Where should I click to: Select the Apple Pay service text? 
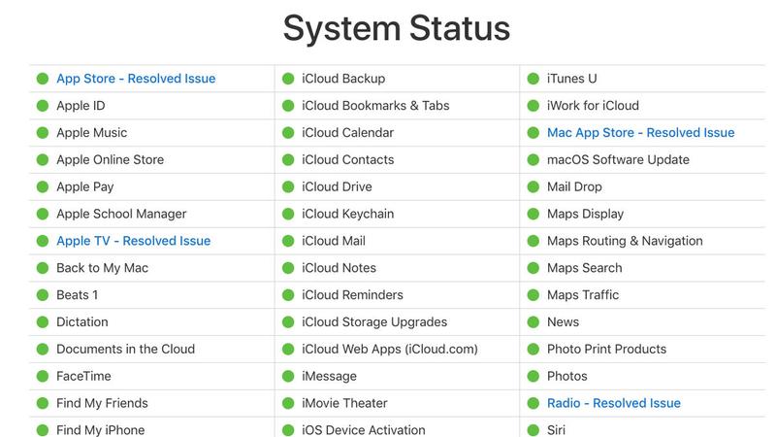click(x=85, y=186)
